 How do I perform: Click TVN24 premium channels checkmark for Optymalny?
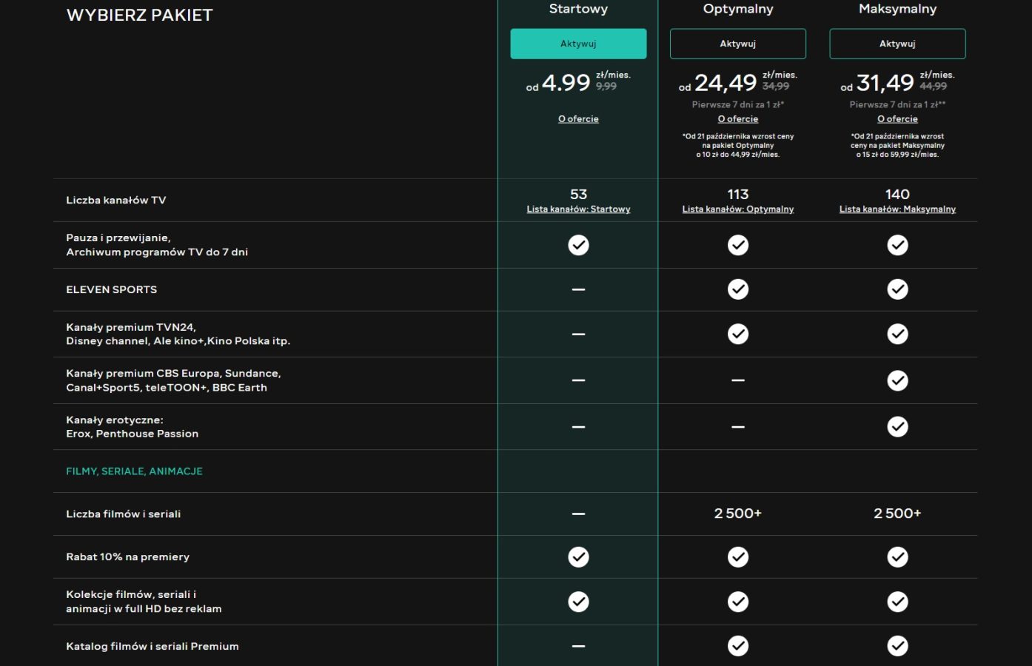click(x=737, y=334)
